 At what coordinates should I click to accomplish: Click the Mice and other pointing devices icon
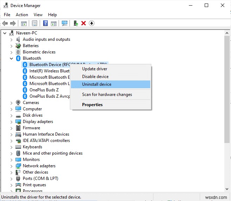coord(18,153)
